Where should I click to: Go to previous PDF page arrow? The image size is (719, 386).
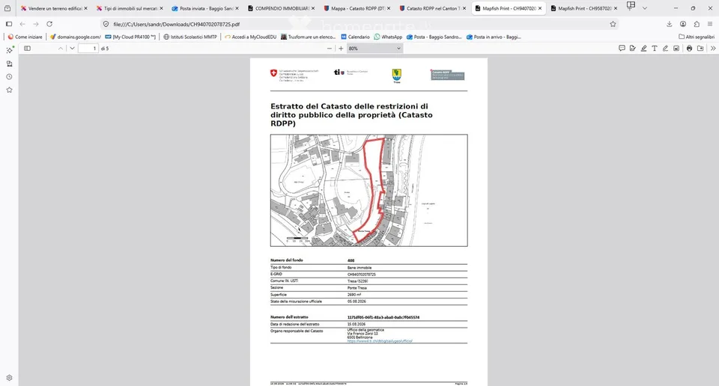point(61,48)
